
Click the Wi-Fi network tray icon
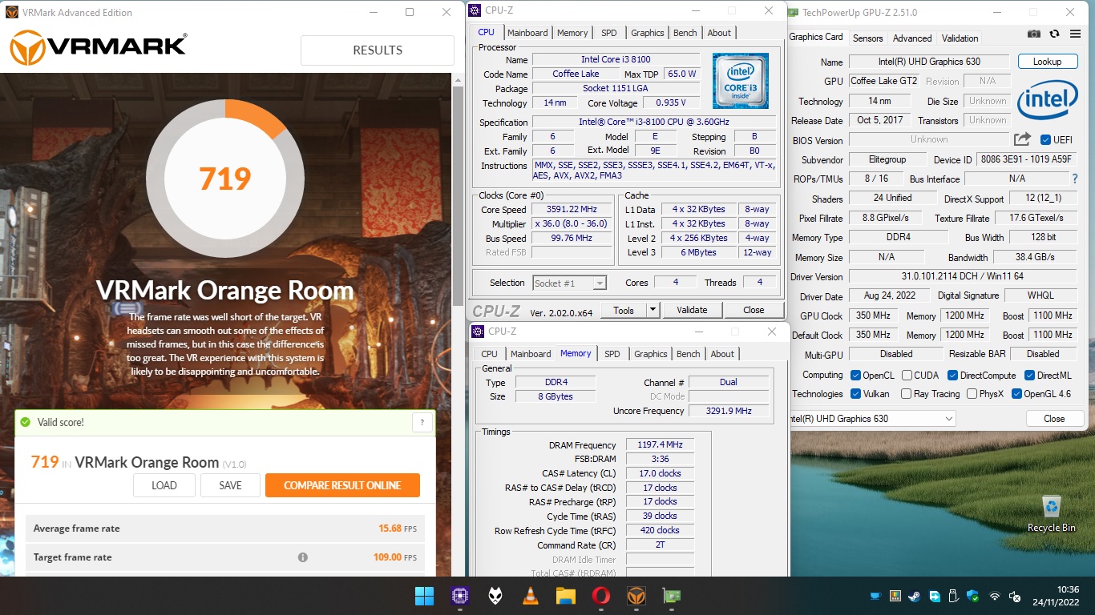coord(995,597)
